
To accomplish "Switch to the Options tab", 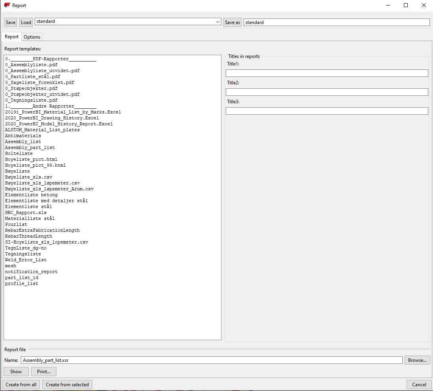I will pyautogui.click(x=32, y=37).
